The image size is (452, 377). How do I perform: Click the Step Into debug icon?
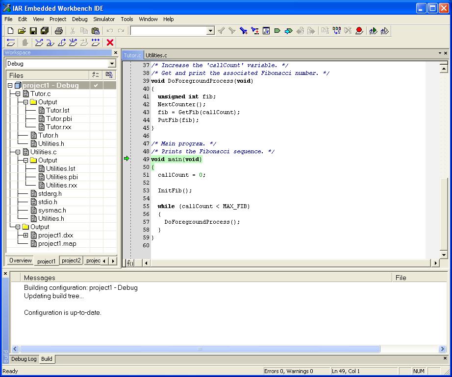click(50, 43)
